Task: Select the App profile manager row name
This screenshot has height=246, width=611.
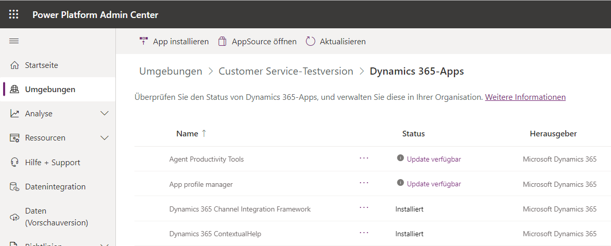Action: [201, 184]
